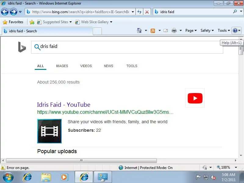Expand the zoom level dropdown arrow
The width and height of the screenshot is (244, 183).
(x=236, y=167)
